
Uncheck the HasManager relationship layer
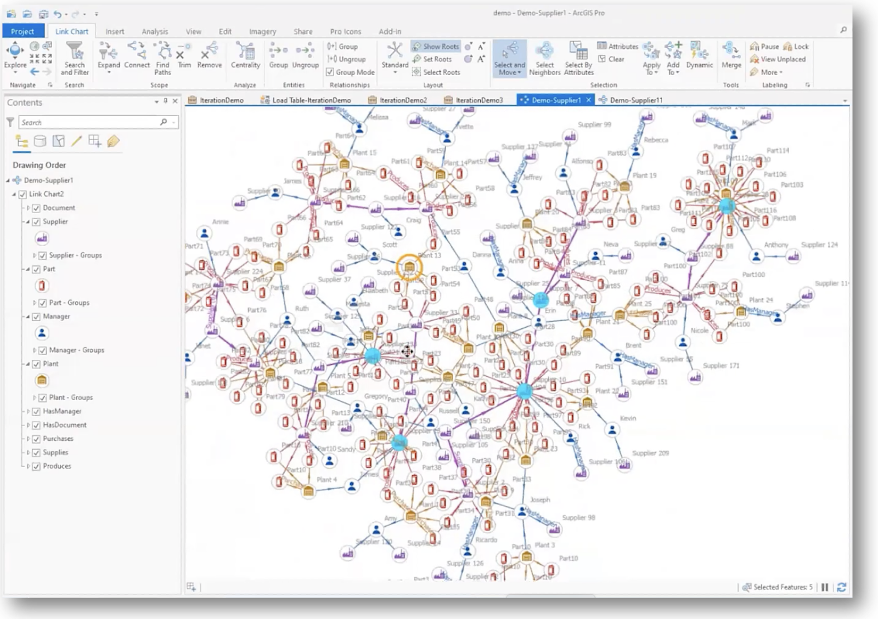point(36,411)
